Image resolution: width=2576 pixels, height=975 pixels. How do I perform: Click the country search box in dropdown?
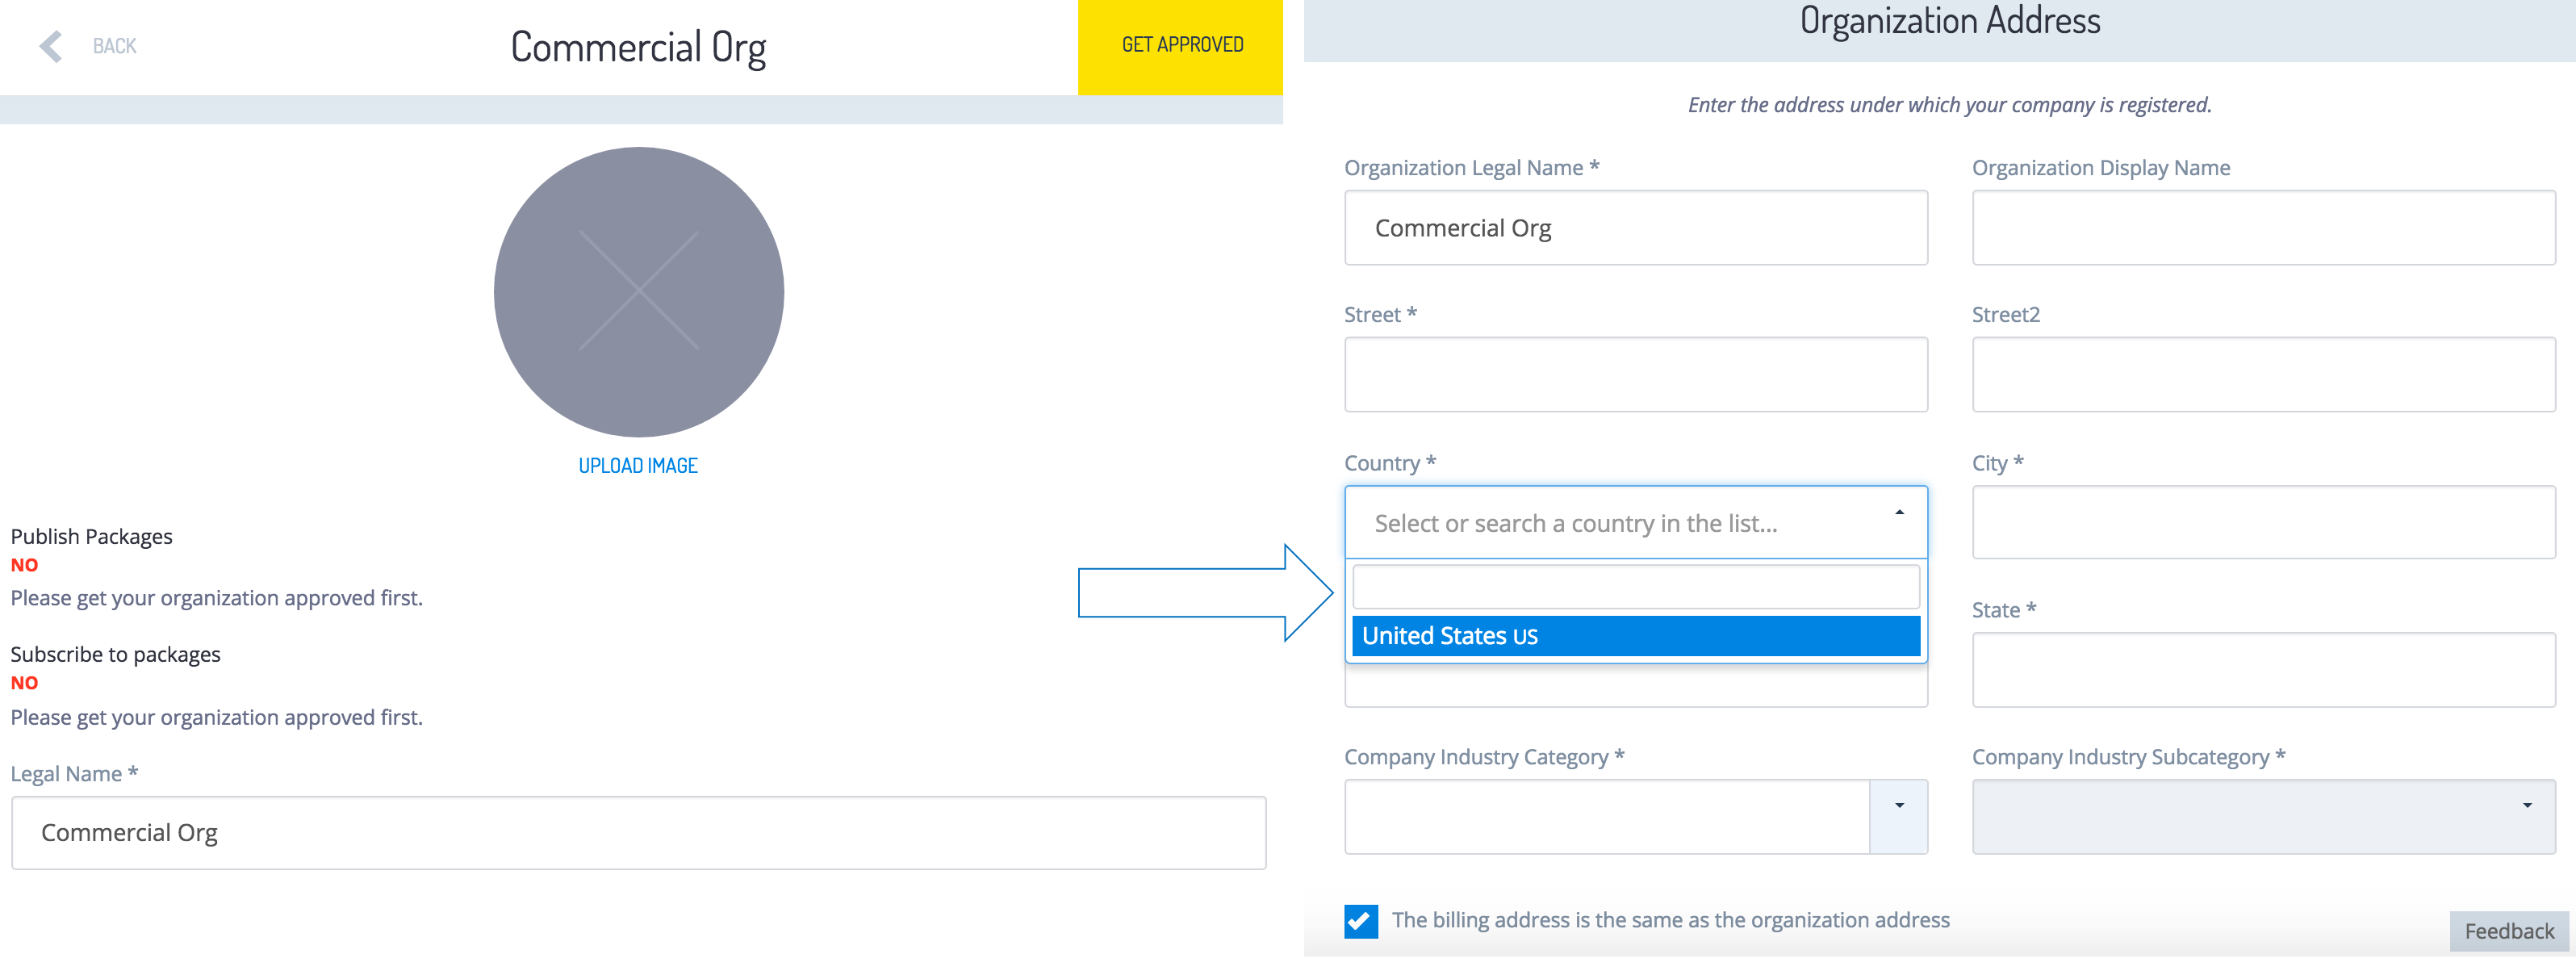[1636, 587]
